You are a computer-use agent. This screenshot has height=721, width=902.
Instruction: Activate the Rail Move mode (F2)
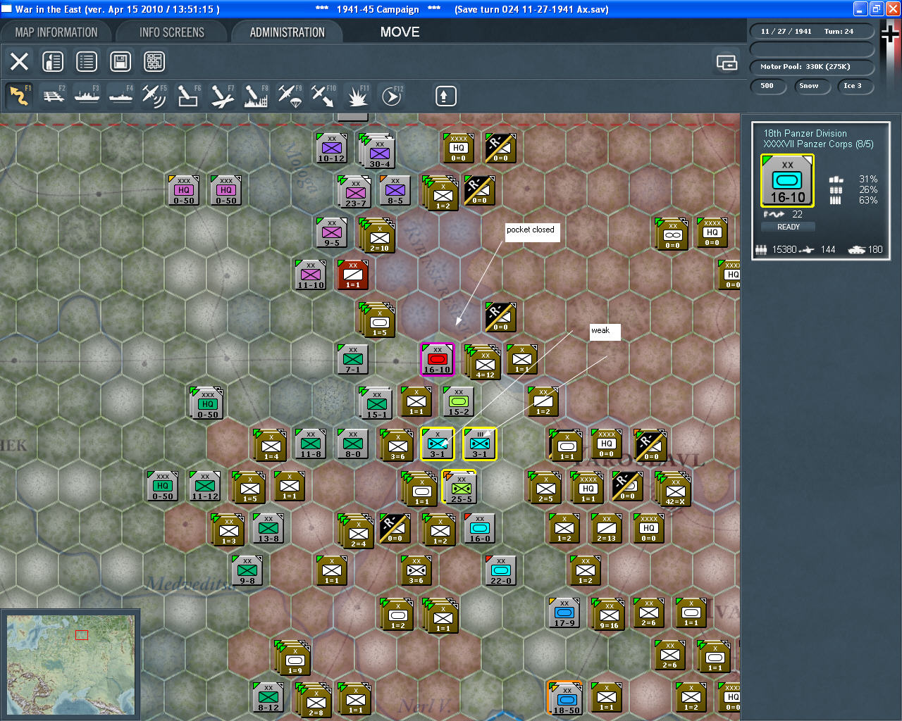(53, 96)
